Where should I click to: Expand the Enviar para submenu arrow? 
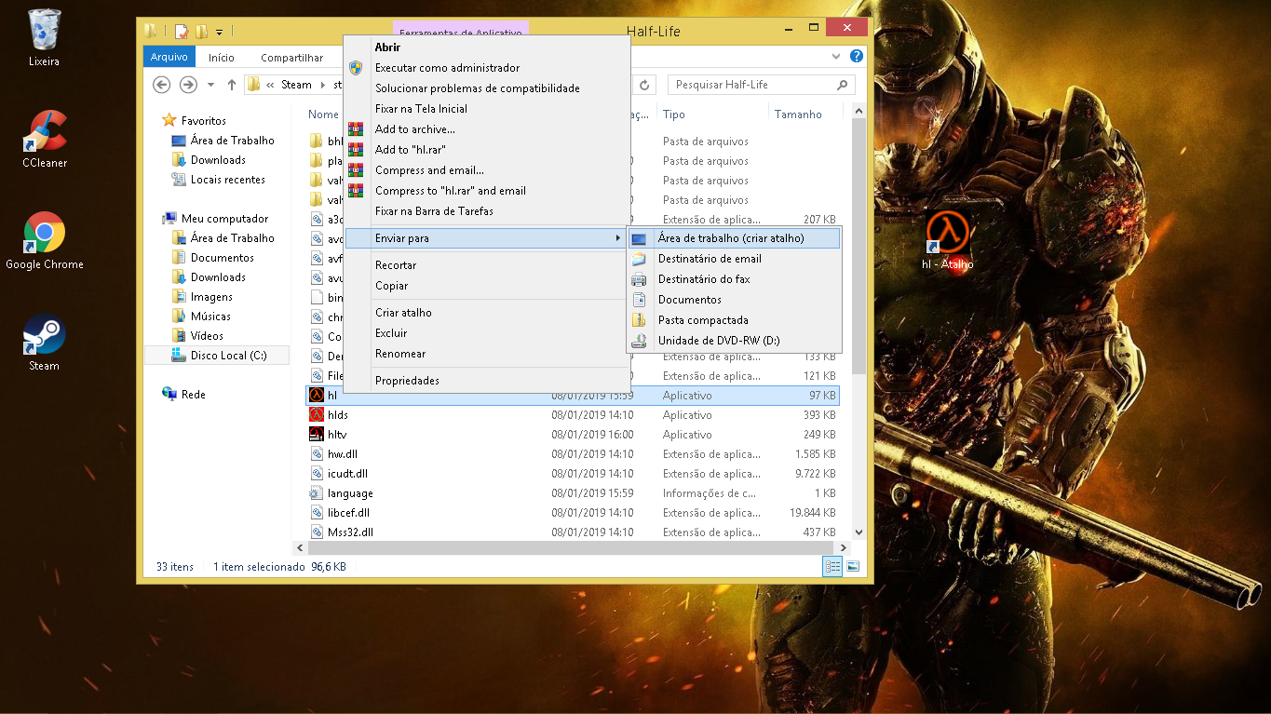[x=618, y=238]
